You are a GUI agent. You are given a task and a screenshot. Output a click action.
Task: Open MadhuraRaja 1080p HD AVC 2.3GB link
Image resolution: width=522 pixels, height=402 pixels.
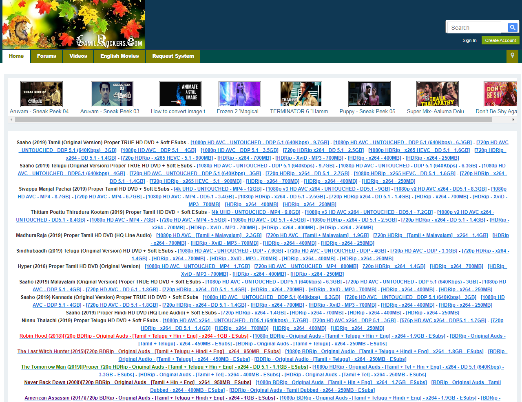pos(209,235)
